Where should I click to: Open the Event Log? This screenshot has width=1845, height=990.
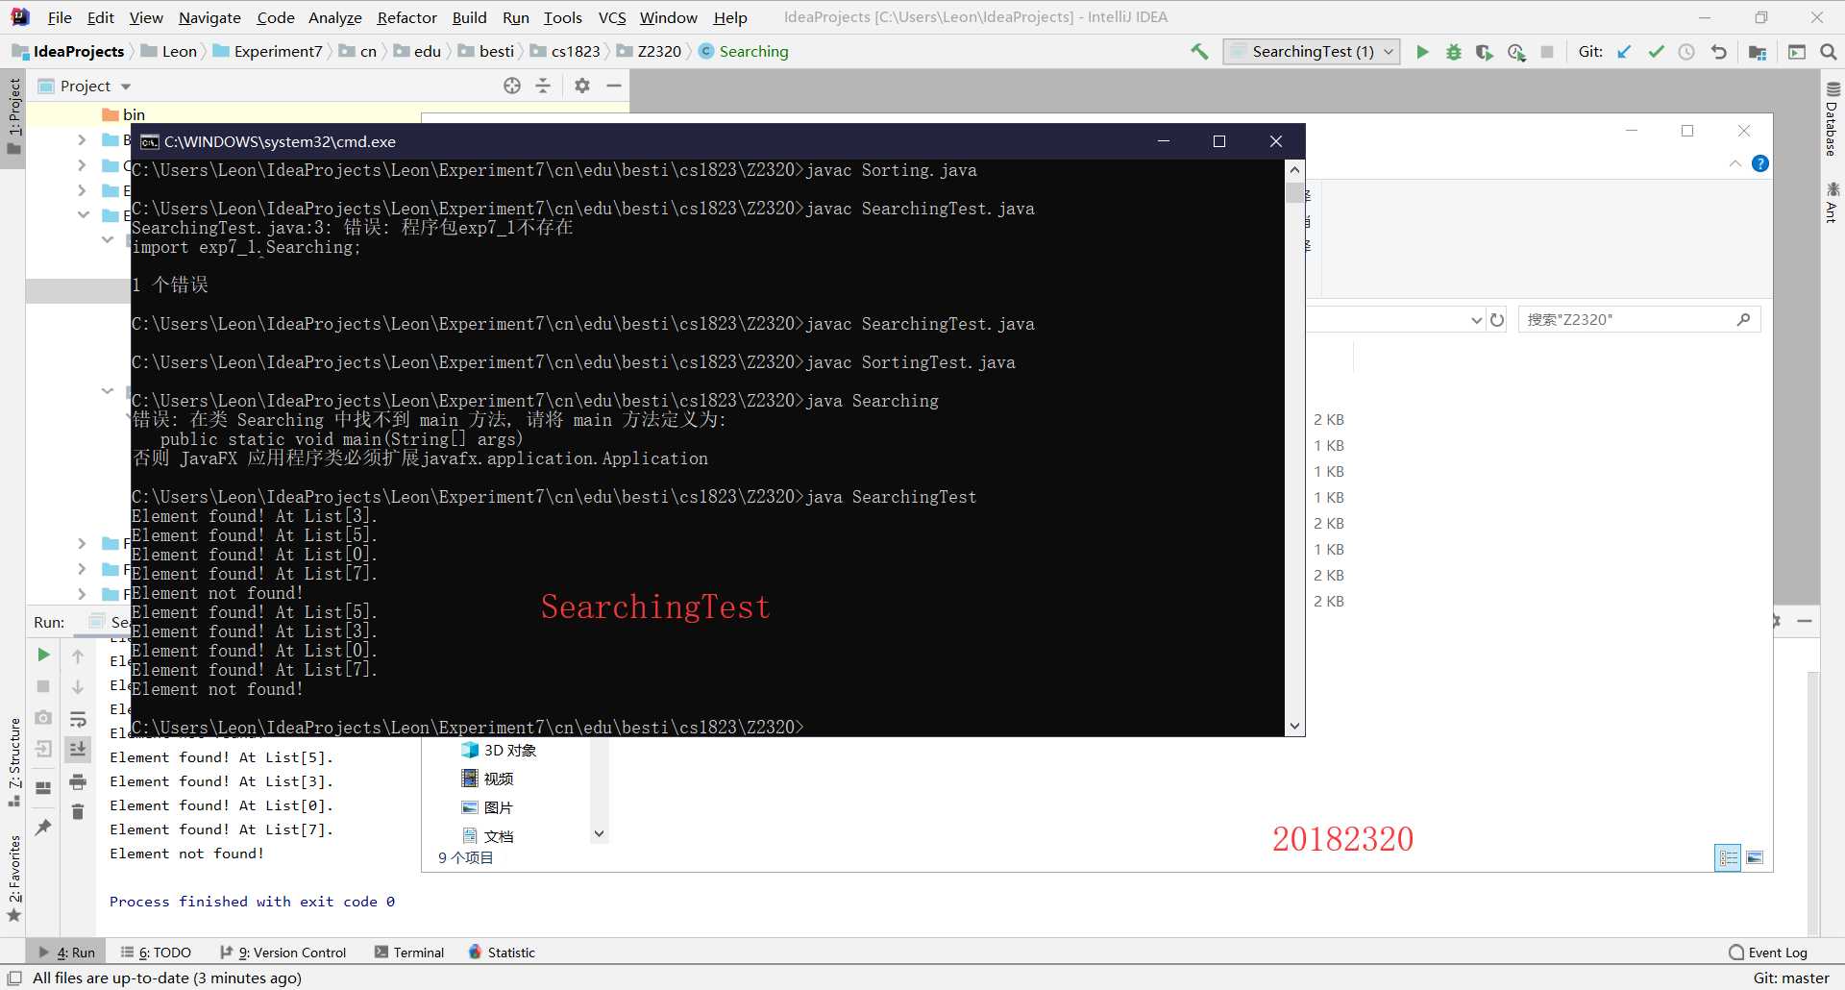click(x=1768, y=953)
